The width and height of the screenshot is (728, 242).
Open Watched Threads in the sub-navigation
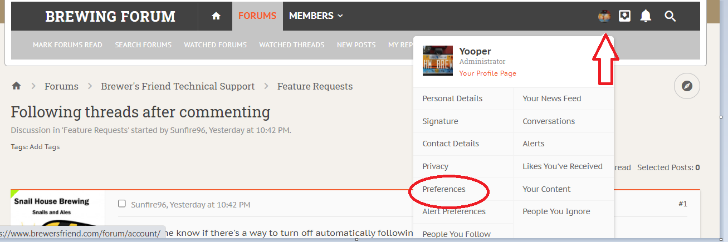pos(291,45)
